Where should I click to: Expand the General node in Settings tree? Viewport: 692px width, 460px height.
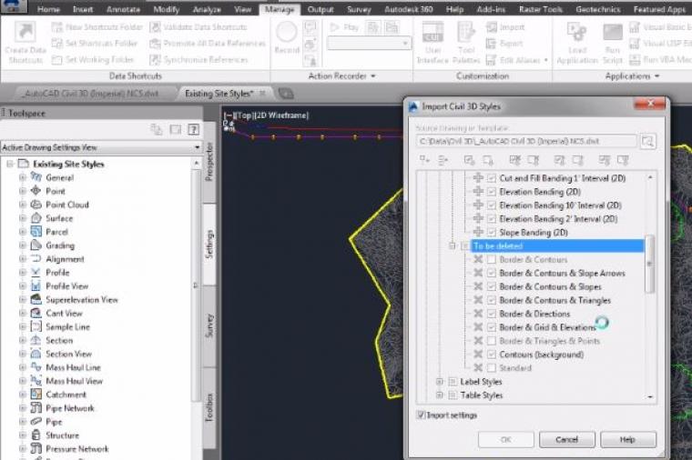[23, 177]
